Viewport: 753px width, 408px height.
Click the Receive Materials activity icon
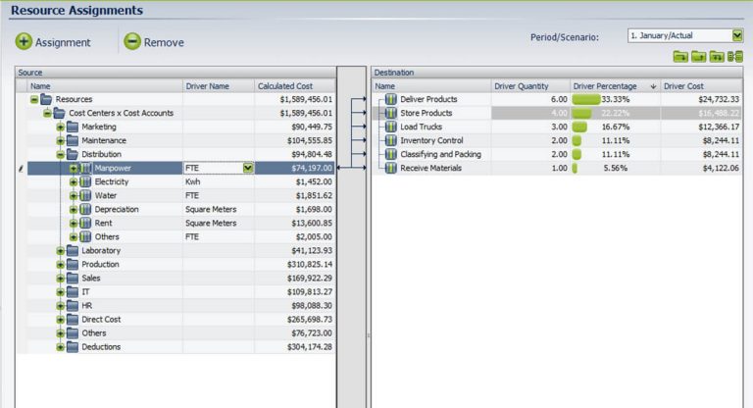pos(391,168)
